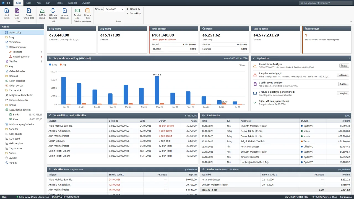This screenshot has height=199, width=354.
Task: Open Muhasebeye gönderim in sidebar
Action: point(22,124)
